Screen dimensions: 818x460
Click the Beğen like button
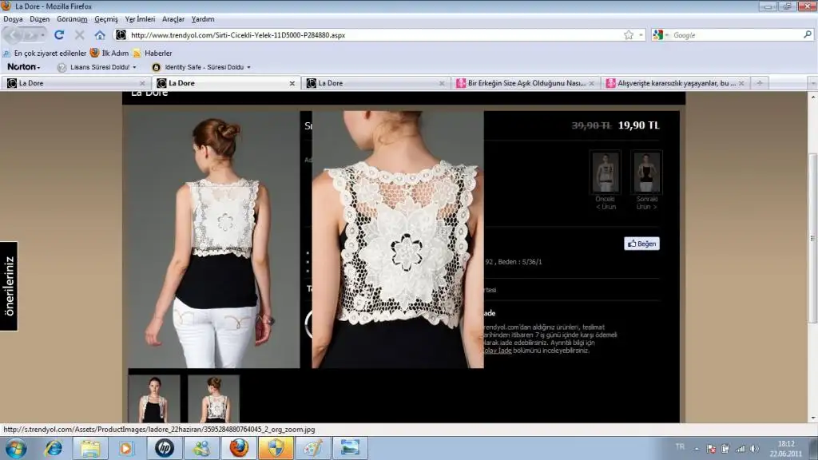point(641,244)
